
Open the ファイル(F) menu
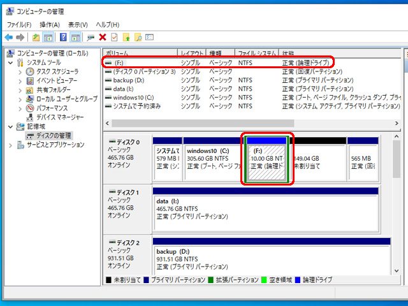[19, 25]
